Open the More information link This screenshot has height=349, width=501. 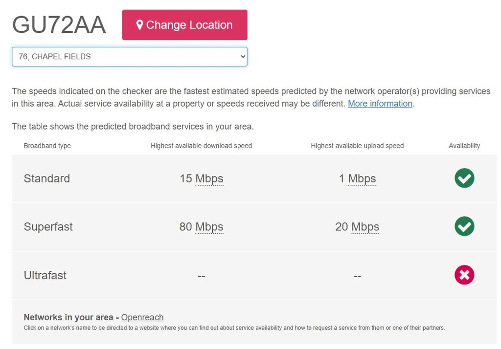click(x=380, y=104)
